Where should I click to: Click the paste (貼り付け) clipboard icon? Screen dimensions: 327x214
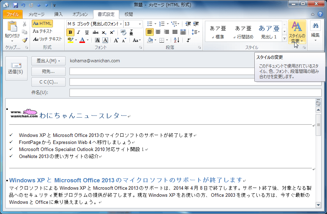(12, 27)
